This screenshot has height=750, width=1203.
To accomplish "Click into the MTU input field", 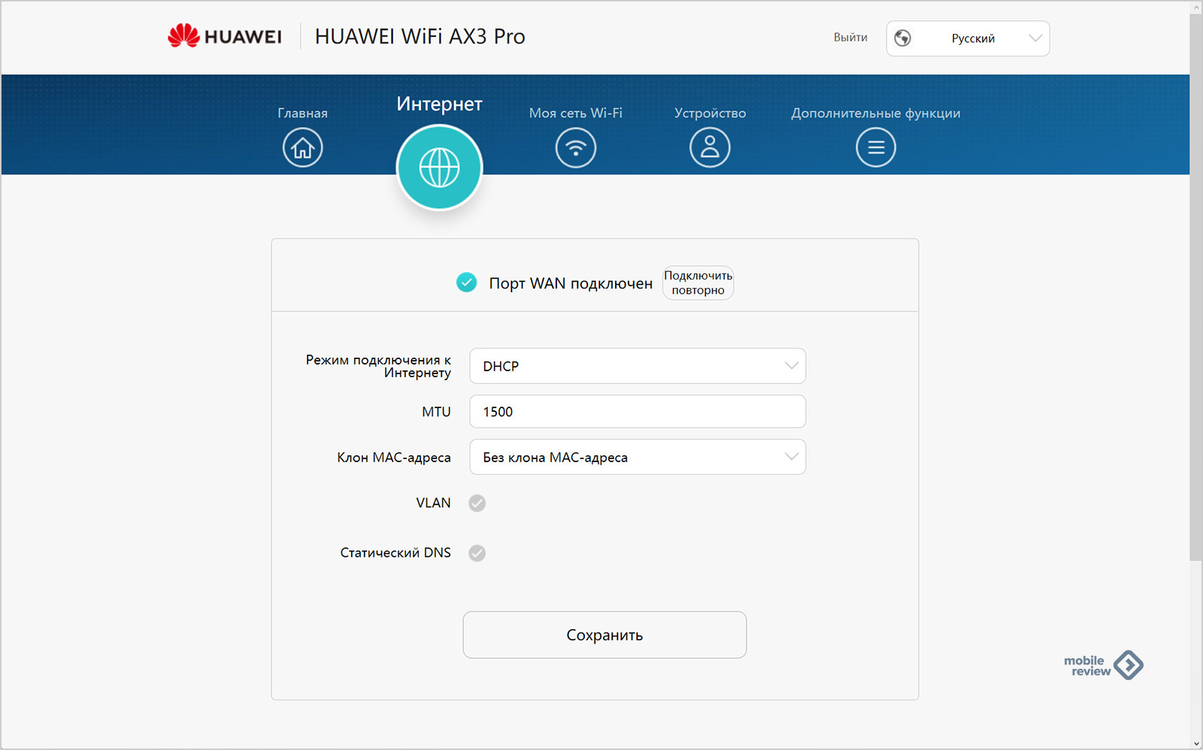I will click(638, 412).
